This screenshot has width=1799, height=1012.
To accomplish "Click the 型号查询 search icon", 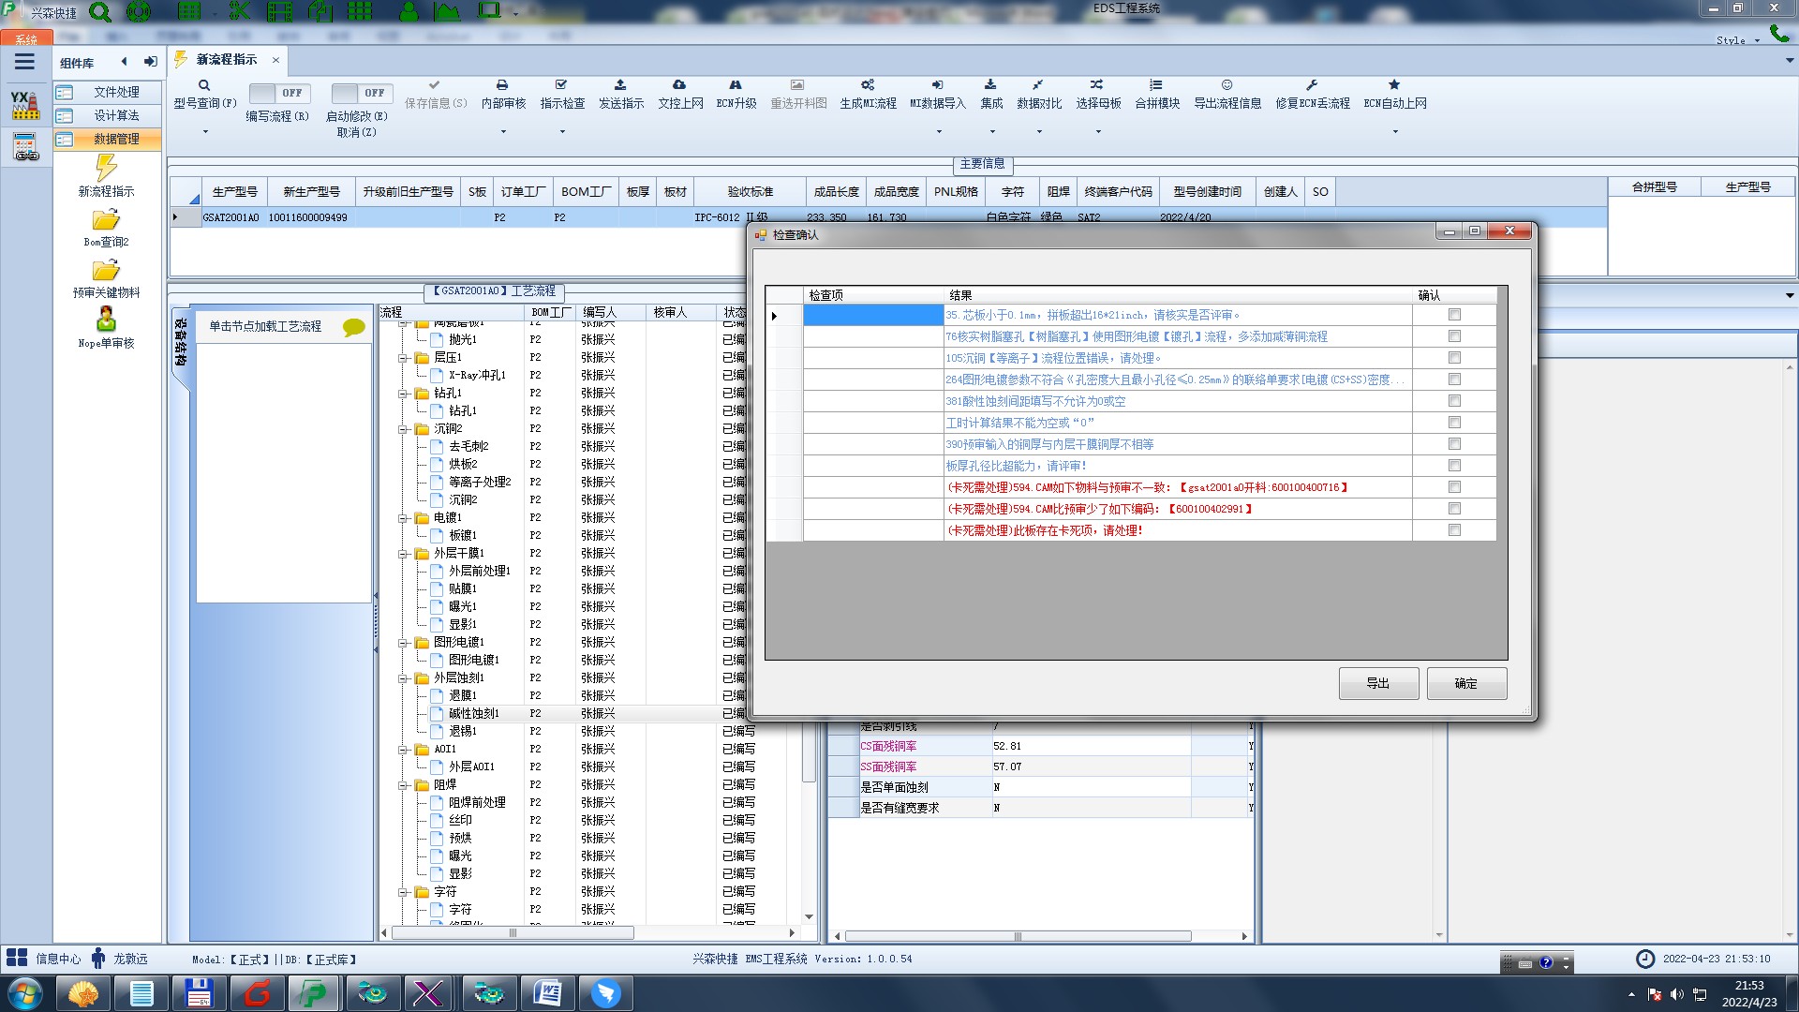I will tap(204, 85).
